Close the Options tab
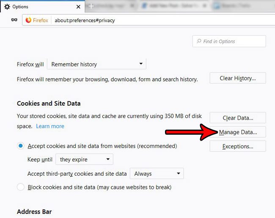Viewport: 275px width, 218px height. pos(79,7)
